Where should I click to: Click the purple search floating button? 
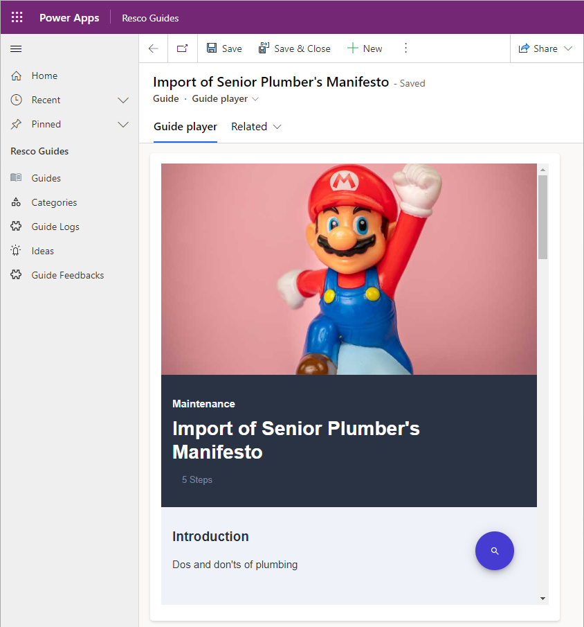click(494, 551)
